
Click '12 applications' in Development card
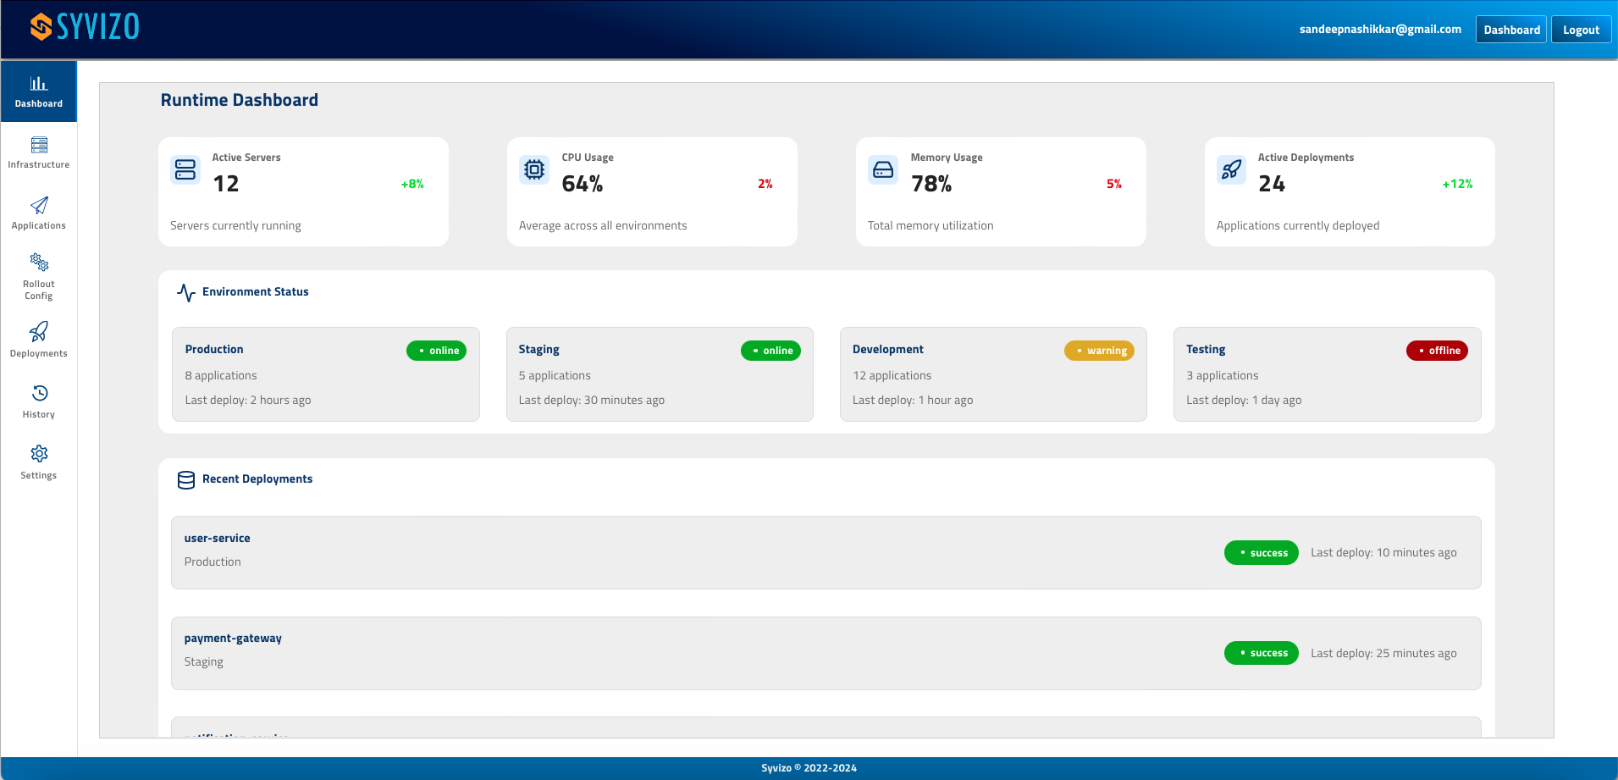[x=892, y=375]
